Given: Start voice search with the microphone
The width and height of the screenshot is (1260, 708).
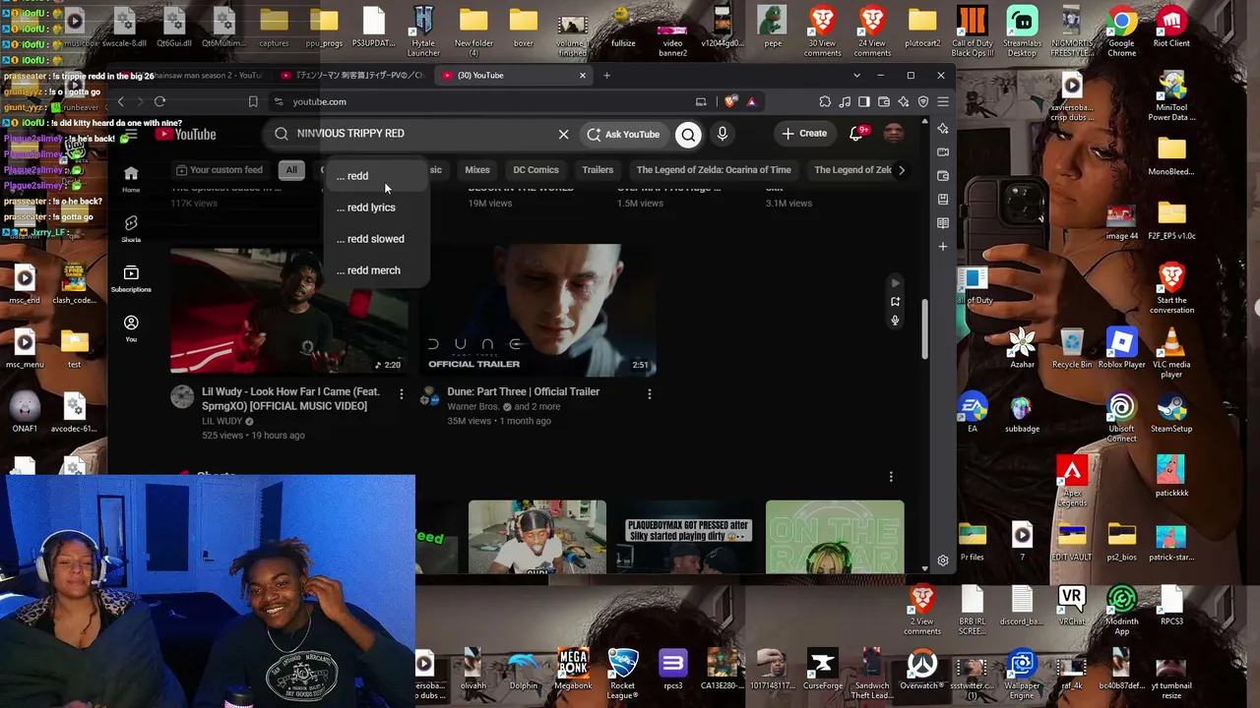Looking at the screenshot, I should coord(723,134).
